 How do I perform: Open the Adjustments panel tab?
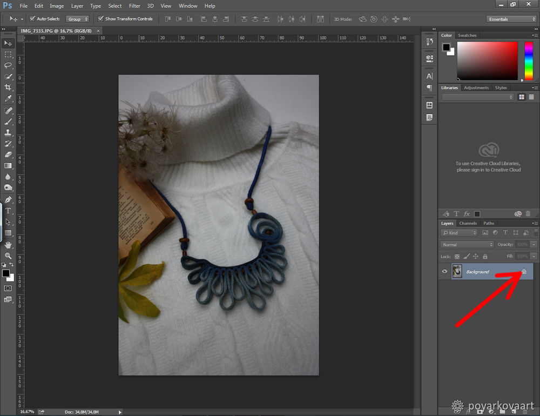[x=476, y=88]
